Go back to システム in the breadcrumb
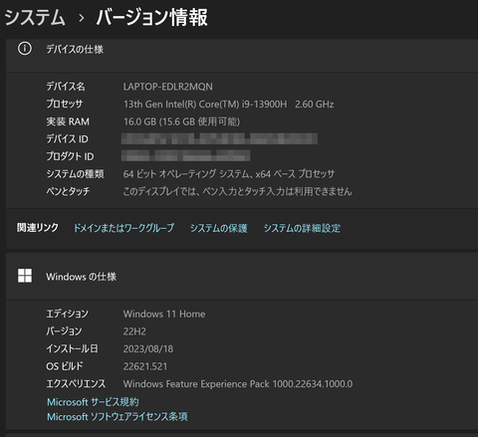This screenshot has height=437, width=478. tap(35, 18)
